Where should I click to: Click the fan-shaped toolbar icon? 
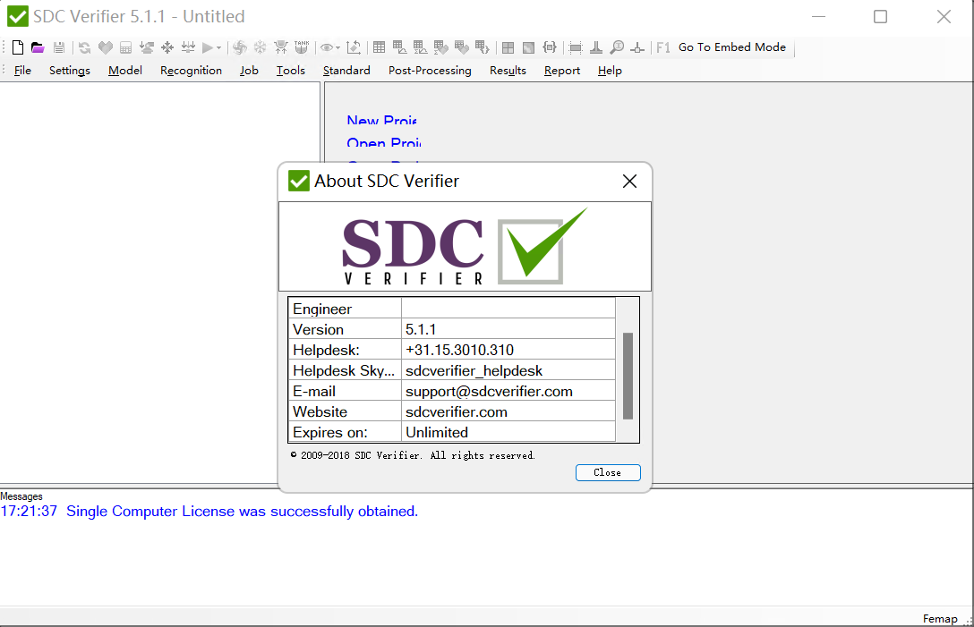pos(240,47)
